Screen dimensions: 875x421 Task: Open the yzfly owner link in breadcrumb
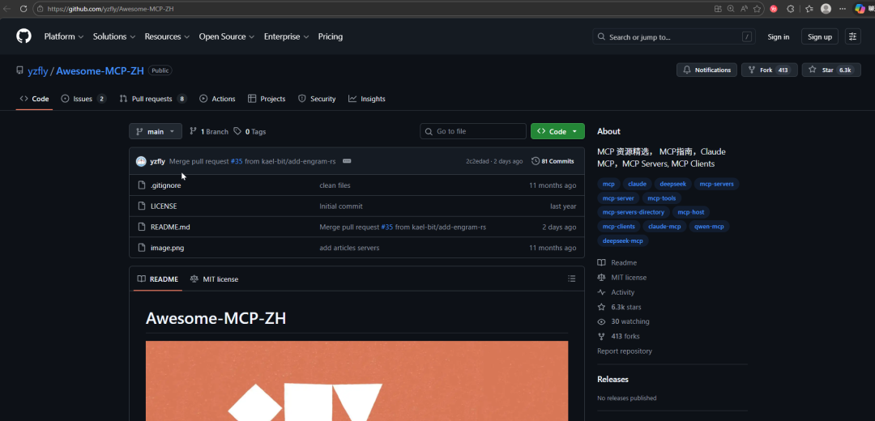[37, 70]
